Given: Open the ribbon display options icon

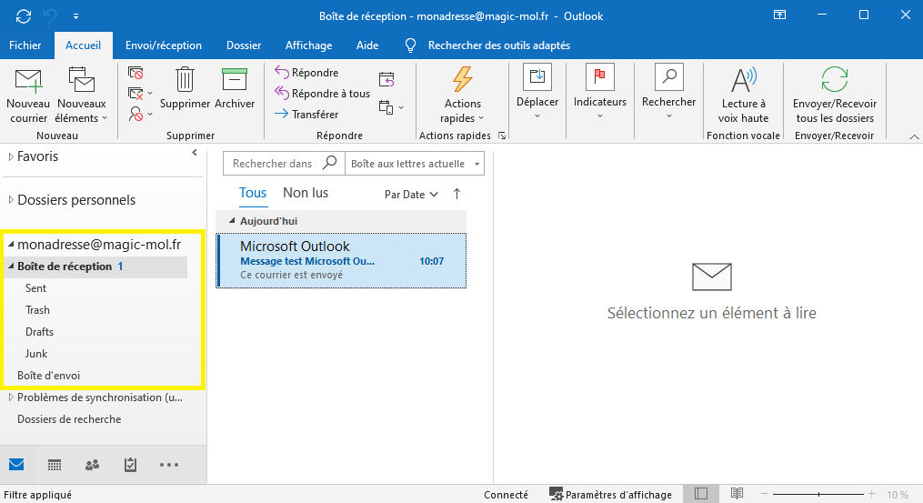Looking at the screenshot, I should [779, 15].
